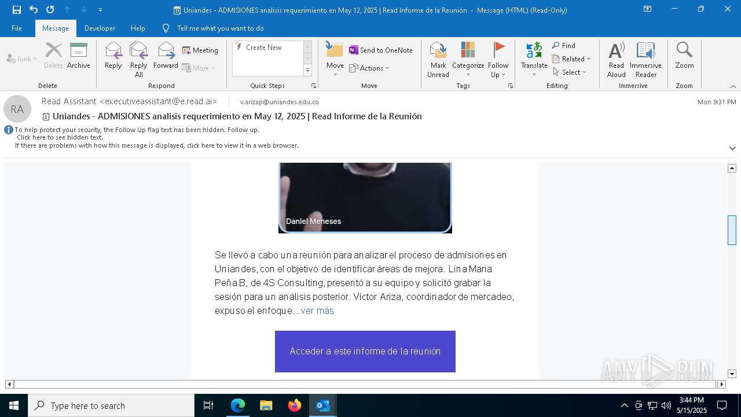Expand the Quick Steps gallery
Viewport: 741px width, 417px height.
307,71
